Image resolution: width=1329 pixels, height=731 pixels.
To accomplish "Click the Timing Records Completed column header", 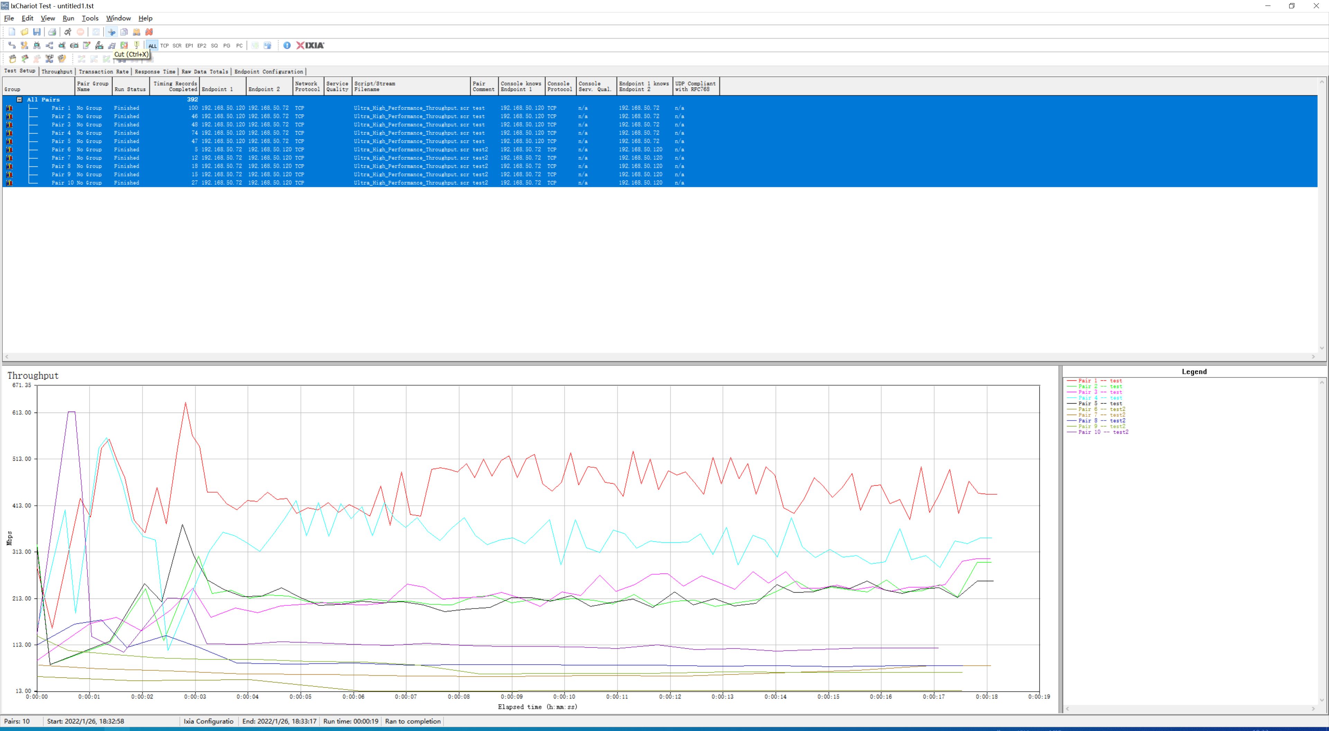I will pos(175,86).
